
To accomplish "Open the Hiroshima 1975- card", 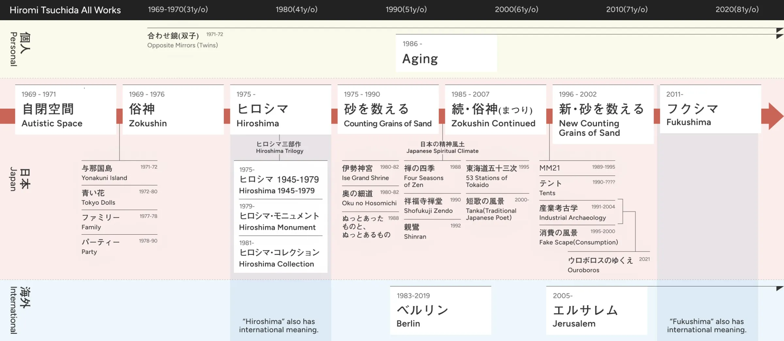I will point(281,110).
